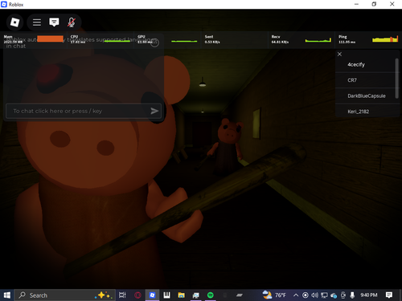Open the clock showing 9:40 PM

tap(369, 295)
